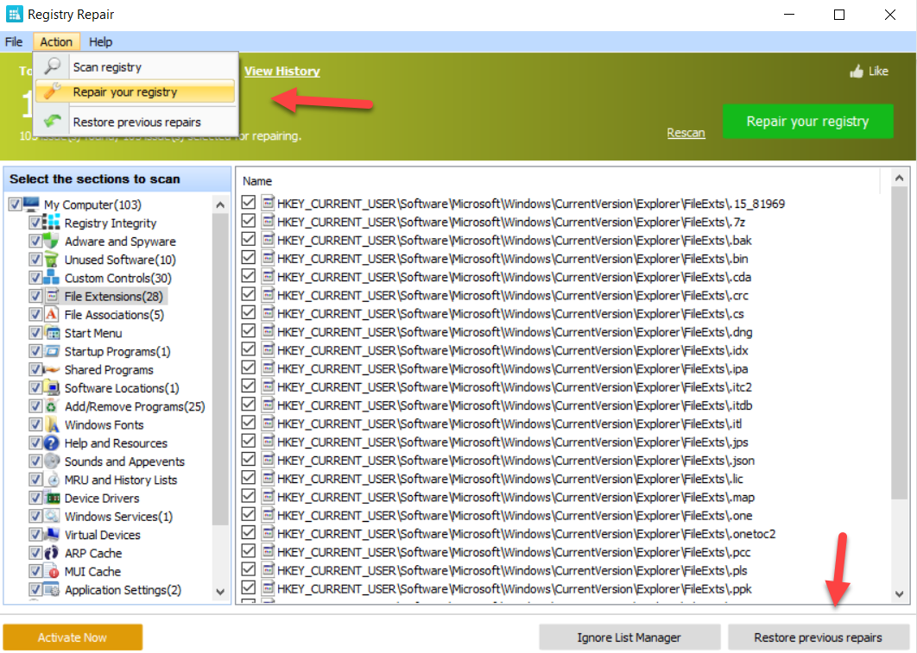The width and height of the screenshot is (917, 653).
Task: Choose Scan registry from Action menu
Action: pyautogui.click(x=136, y=66)
